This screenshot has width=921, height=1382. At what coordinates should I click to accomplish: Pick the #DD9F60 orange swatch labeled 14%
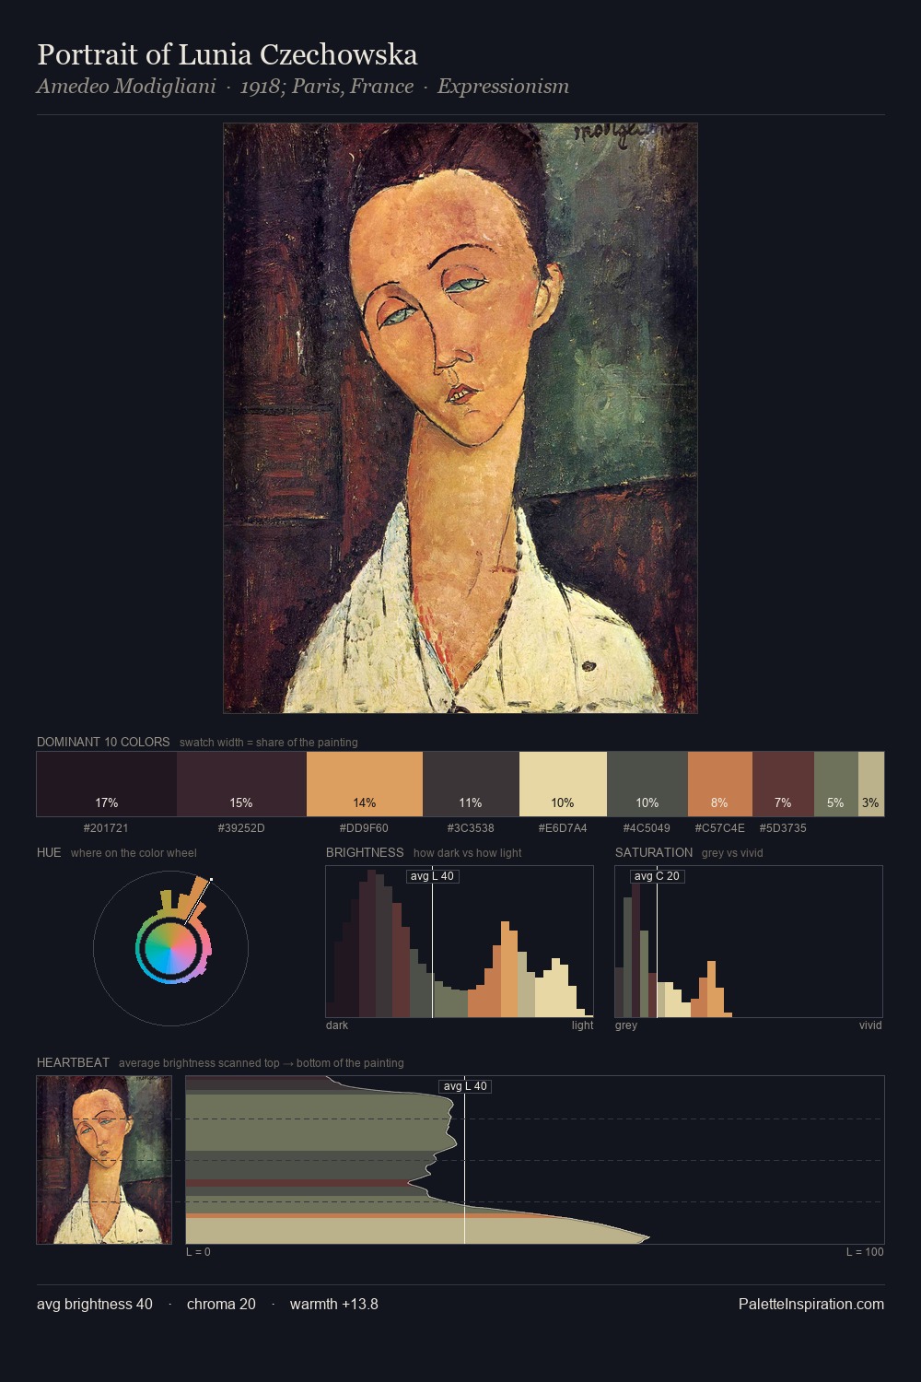pyautogui.click(x=365, y=784)
